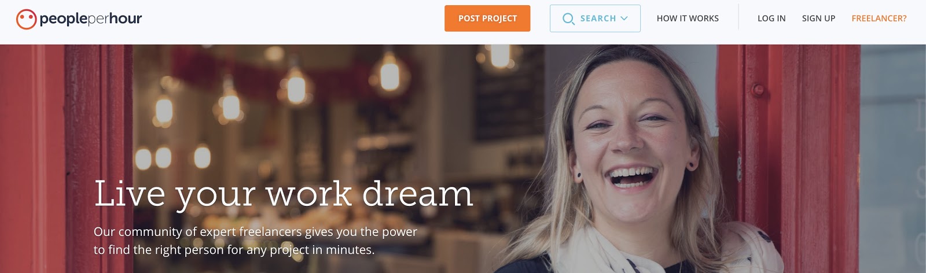Viewport: 926px width, 273px height.
Task: Go to the SIGN UP page
Action: (818, 19)
